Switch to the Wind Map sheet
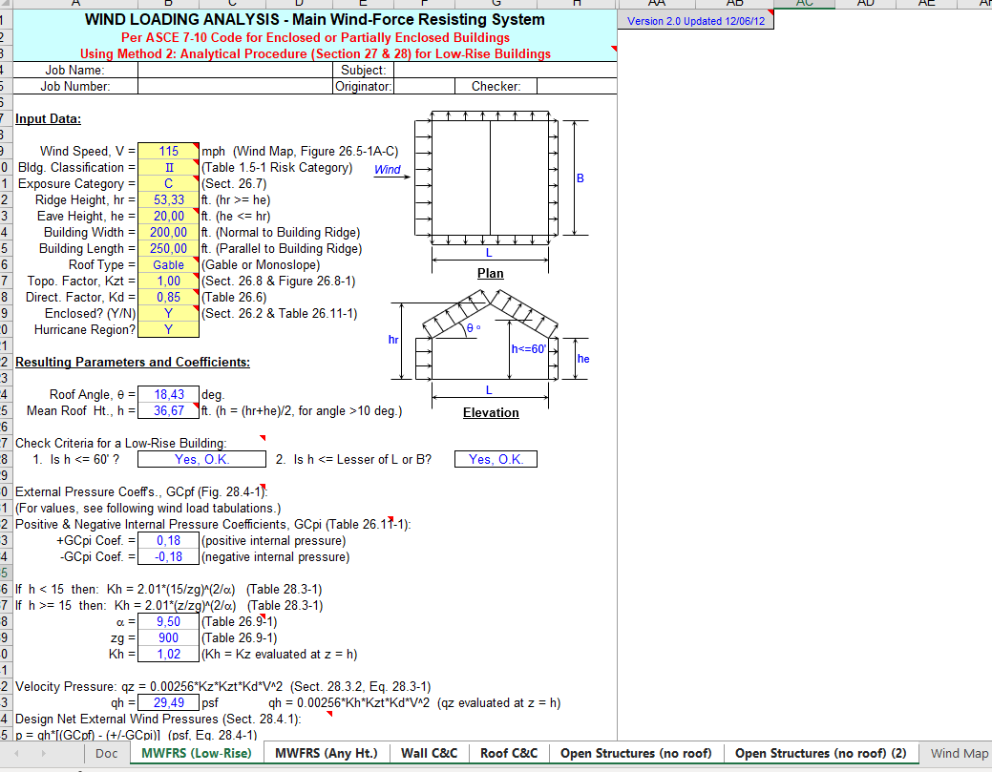992x772 pixels. click(959, 753)
